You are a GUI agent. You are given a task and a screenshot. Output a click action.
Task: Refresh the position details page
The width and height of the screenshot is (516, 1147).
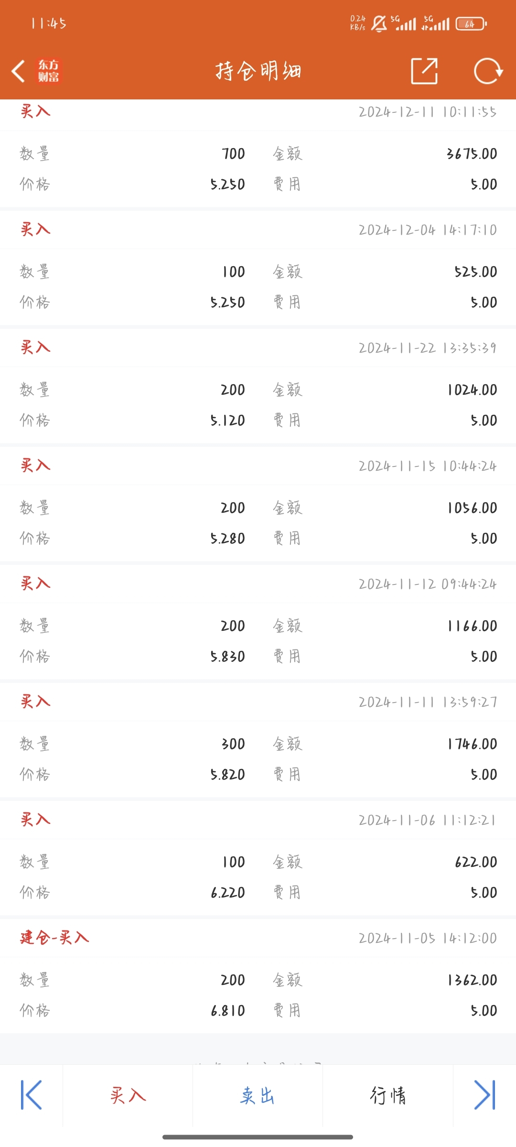488,71
